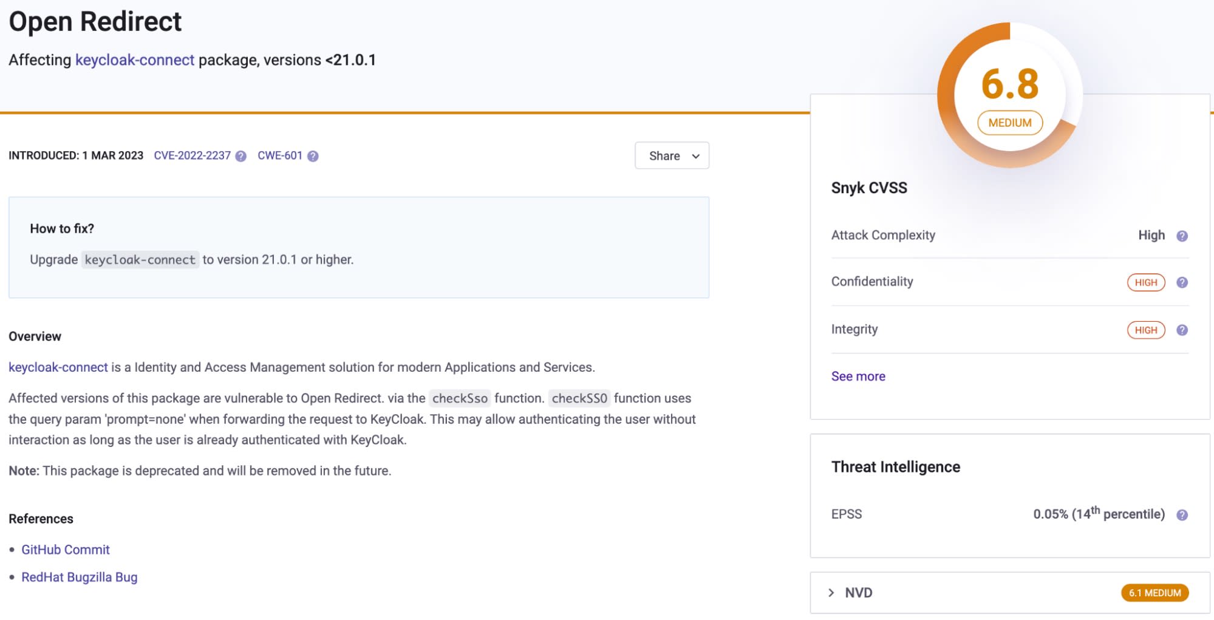Image resolution: width=1214 pixels, height=620 pixels.
Task: Show Confidentiality help tooltip icon
Action: point(1182,282)
